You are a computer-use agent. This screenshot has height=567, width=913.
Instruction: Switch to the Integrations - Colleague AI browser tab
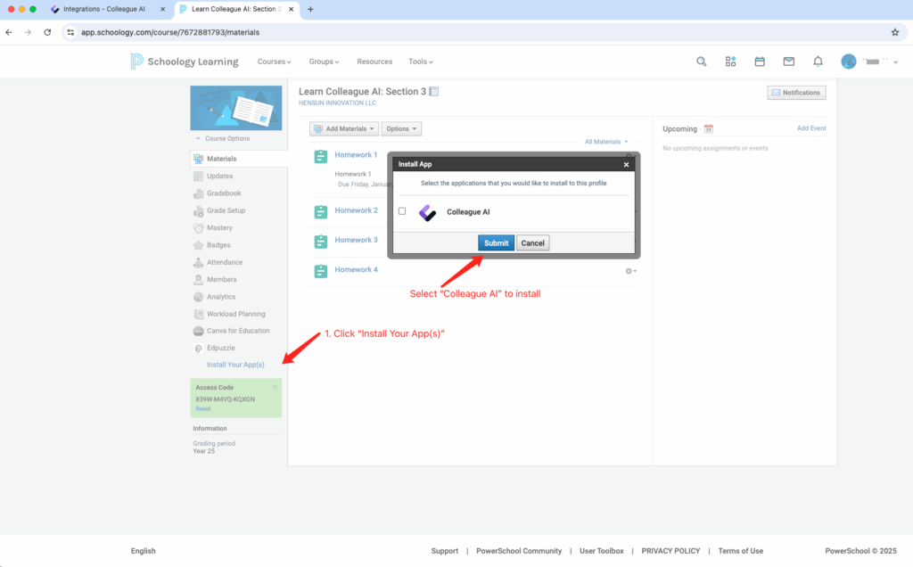tap(103, 9)
